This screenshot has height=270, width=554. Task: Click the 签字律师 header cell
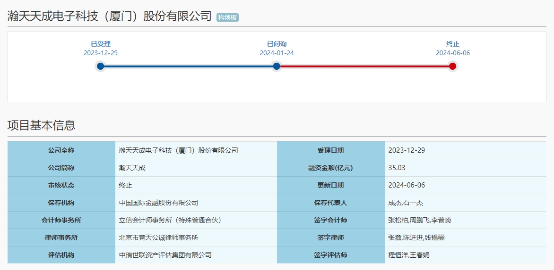point(331,237)
